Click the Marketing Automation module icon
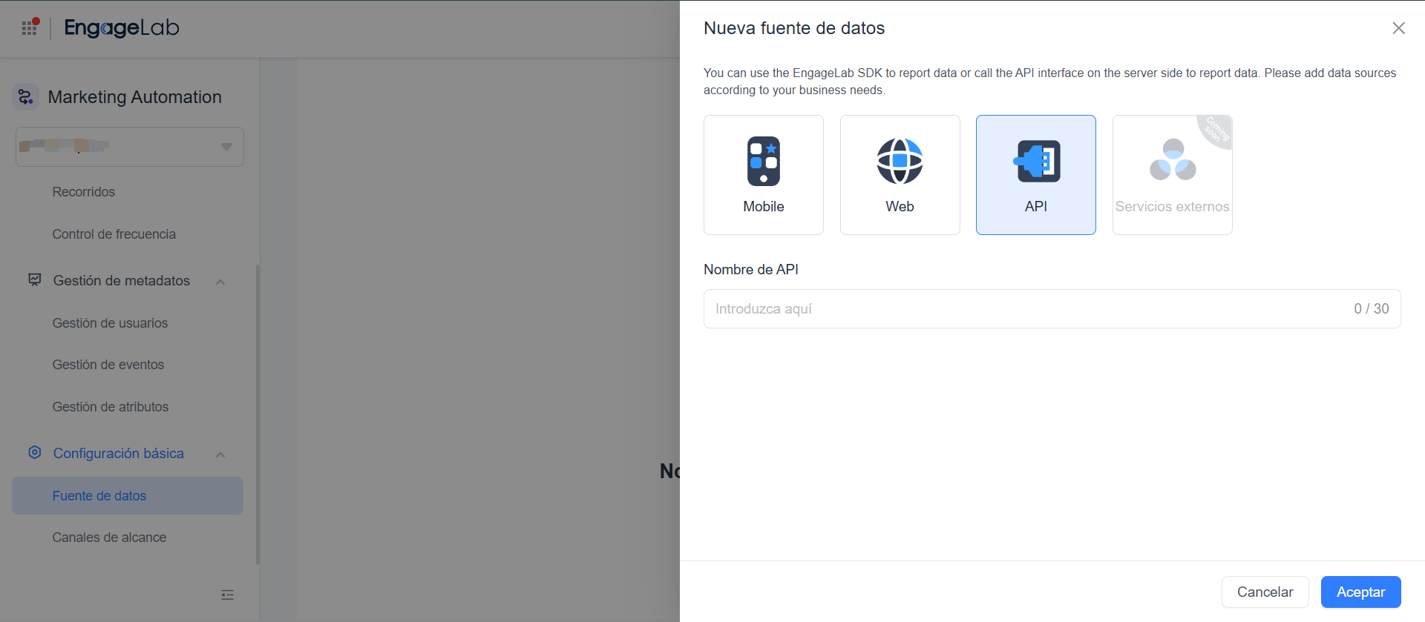The height and width of the screenshot is (622, 1425). [26, 97]
